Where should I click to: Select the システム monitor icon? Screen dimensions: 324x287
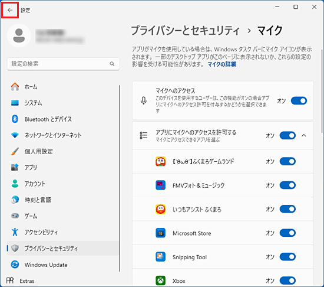[x=15, y=103]
